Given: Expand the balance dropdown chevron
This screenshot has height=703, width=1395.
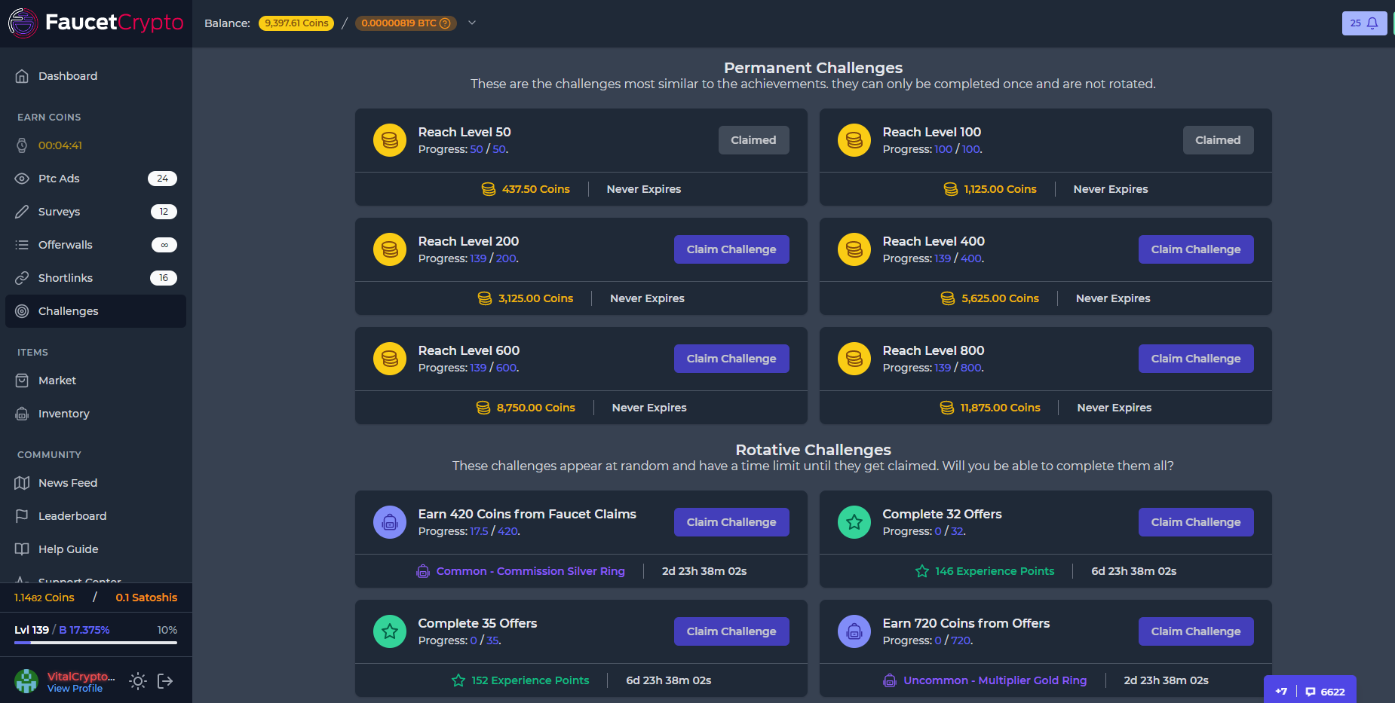Looking at the screenshot, I should pos(472,23).
